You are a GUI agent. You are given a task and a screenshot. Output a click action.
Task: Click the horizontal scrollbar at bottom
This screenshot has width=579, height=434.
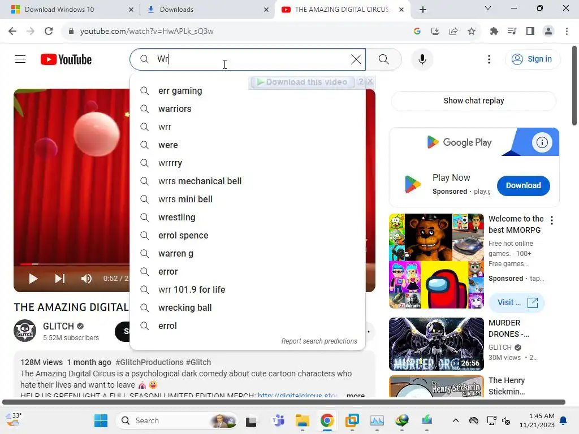284,402
